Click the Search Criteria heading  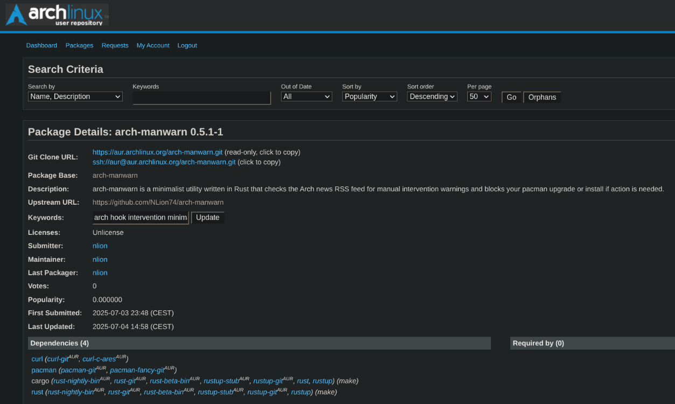pyautogui.click(x=66, y=69)
